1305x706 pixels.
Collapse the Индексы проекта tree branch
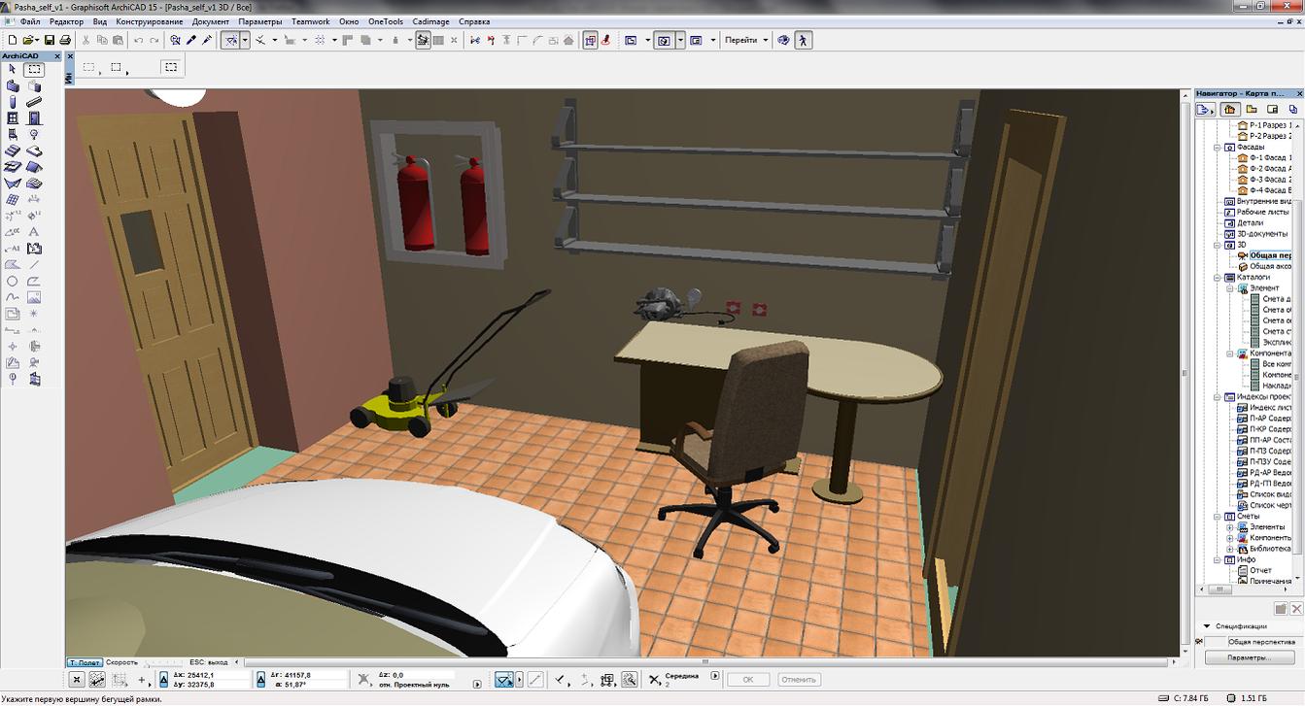[1218, 396]
